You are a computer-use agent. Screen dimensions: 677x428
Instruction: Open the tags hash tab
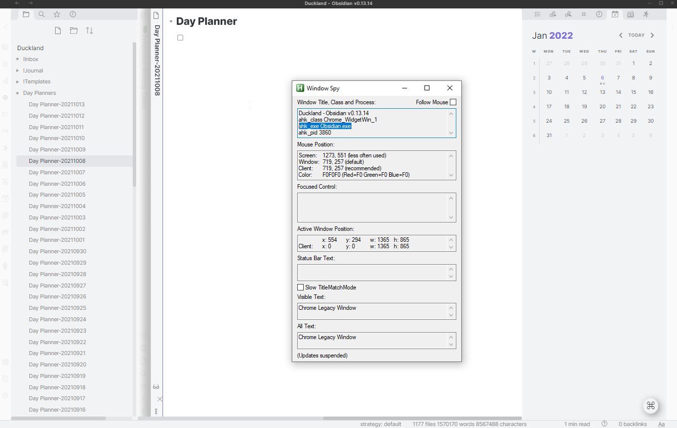coord(584,14)
